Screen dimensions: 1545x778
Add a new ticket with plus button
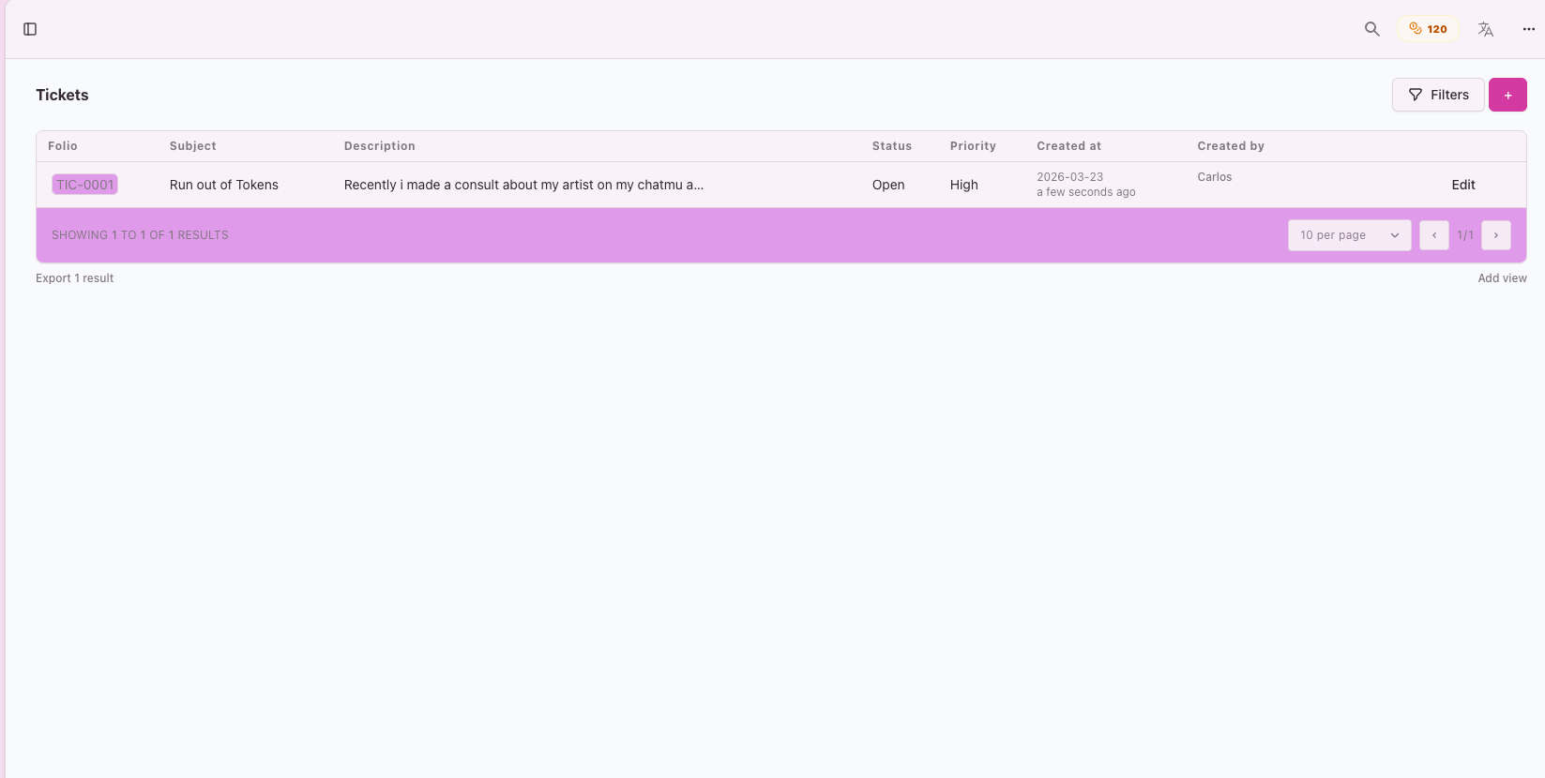click(x=1507, y=95)
